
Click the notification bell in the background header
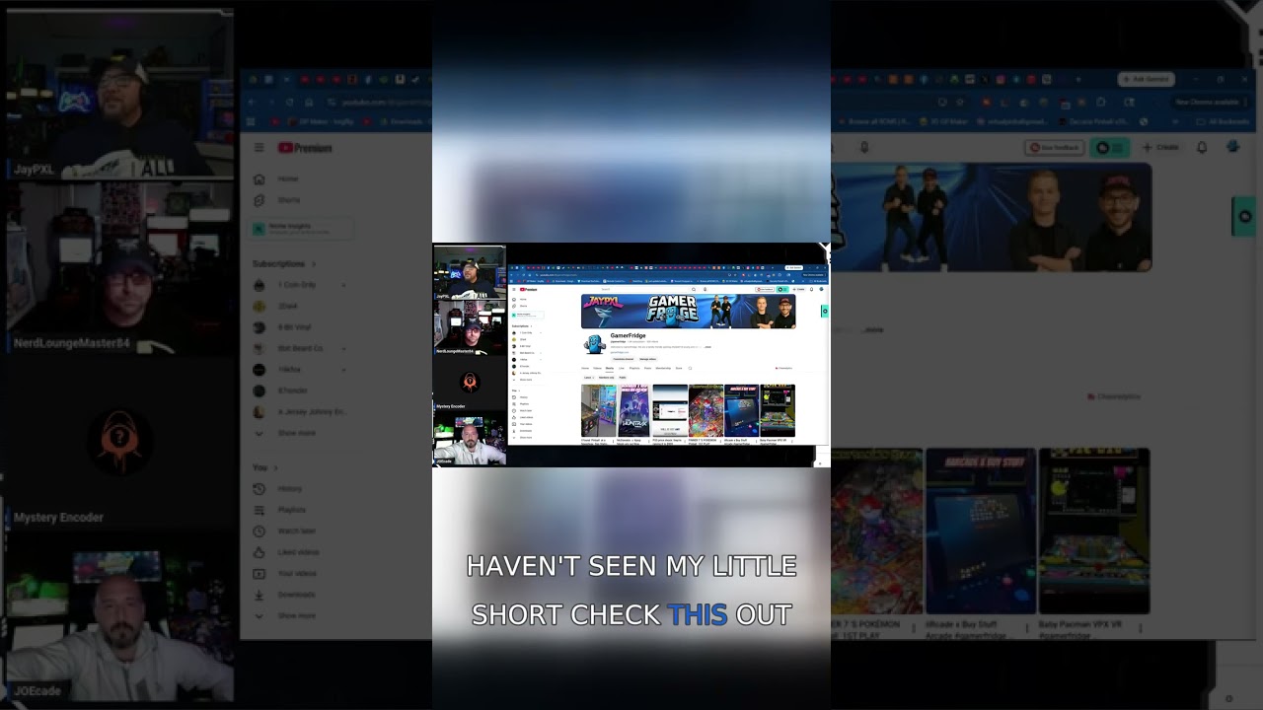click(1202, 148)
